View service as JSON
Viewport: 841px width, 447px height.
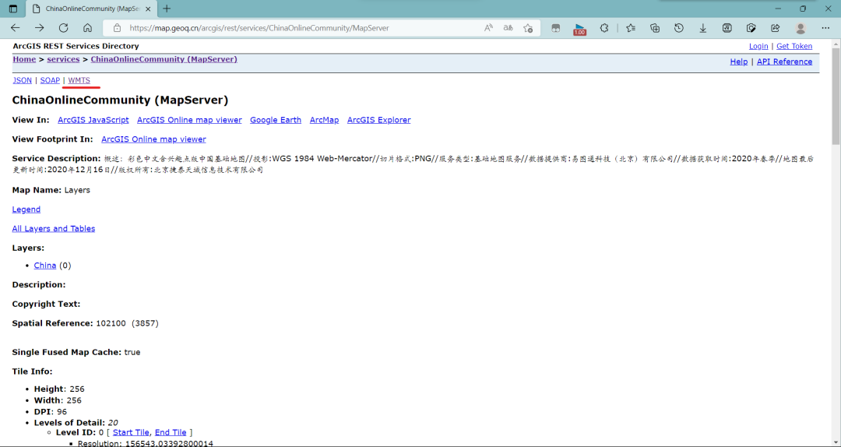pyautogui.click(x=22, y=80)
